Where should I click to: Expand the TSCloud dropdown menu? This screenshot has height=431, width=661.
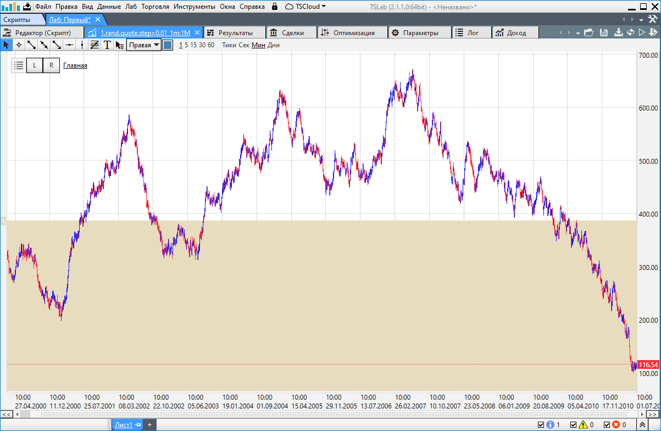(x=306, y=7)
